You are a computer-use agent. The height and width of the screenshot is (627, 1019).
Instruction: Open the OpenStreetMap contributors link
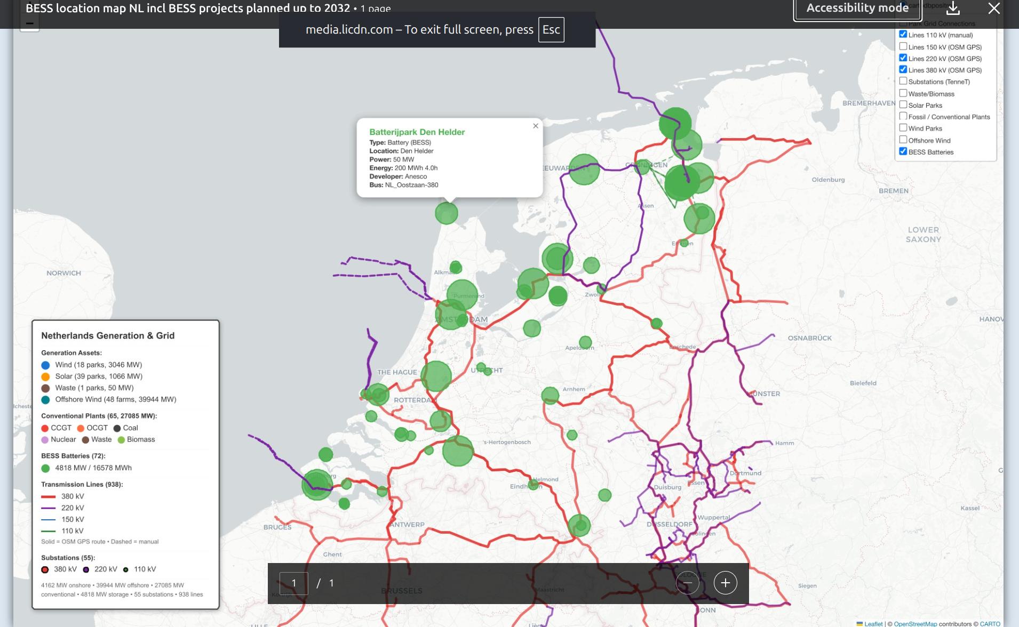[915, 624]
